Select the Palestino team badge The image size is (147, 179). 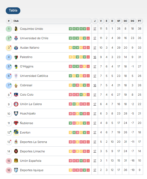coord(16,57)
